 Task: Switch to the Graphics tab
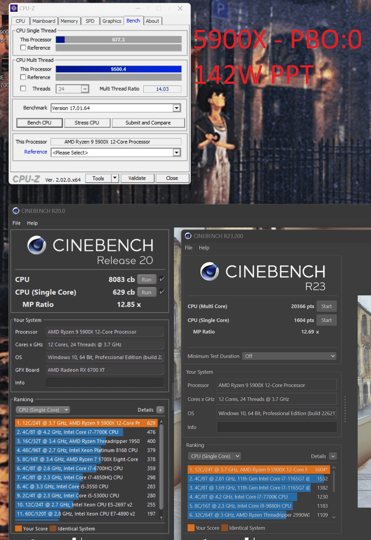112,21
